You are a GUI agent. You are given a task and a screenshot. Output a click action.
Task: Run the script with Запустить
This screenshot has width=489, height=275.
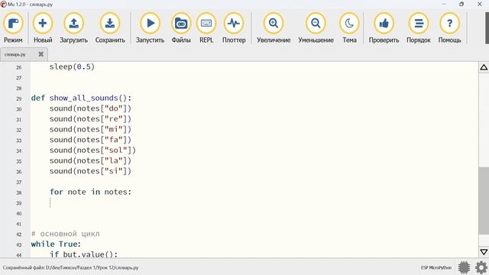pos(150,27)
